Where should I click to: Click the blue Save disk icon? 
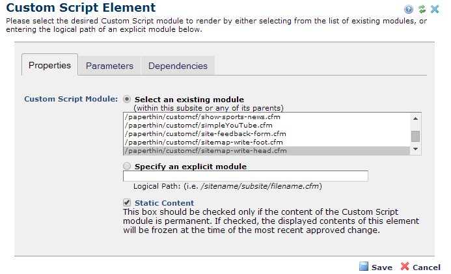[x=364, y=267]
